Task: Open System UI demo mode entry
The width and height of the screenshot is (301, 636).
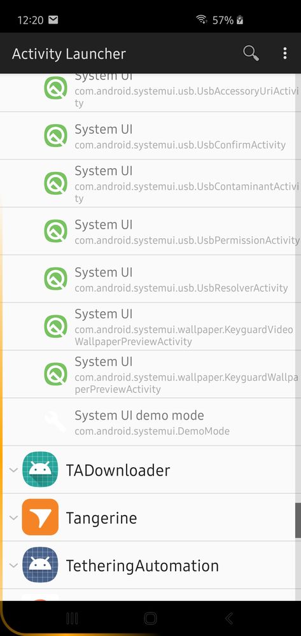Action: (150, 422)
